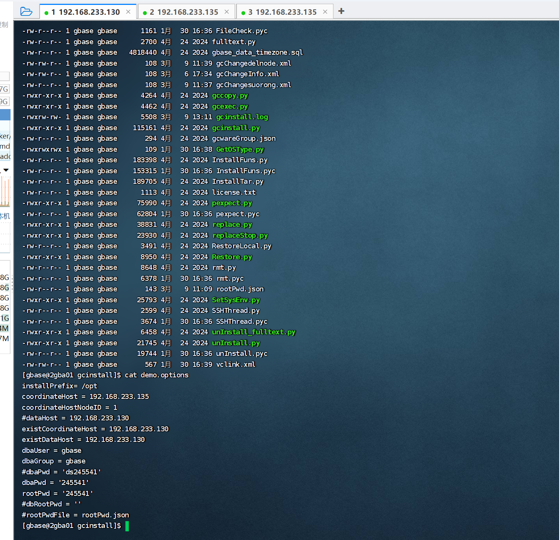Click the commented '#dbaPwd' line

[61, 472]
